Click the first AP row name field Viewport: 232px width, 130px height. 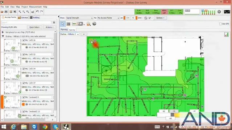40,40
